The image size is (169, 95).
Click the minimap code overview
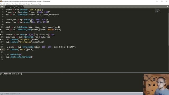pyautogui.click(x=158, y=11)
